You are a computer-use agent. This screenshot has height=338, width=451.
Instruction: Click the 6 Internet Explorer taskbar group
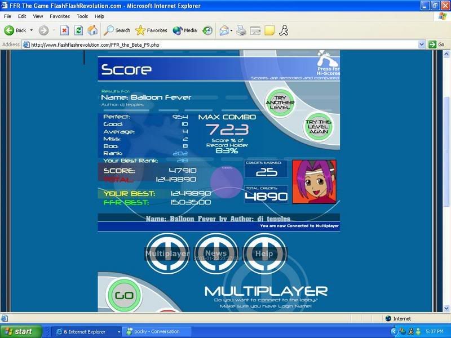coord(85,332)
